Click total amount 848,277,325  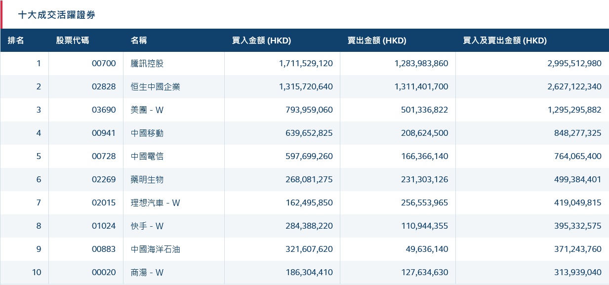pos(578,133)
